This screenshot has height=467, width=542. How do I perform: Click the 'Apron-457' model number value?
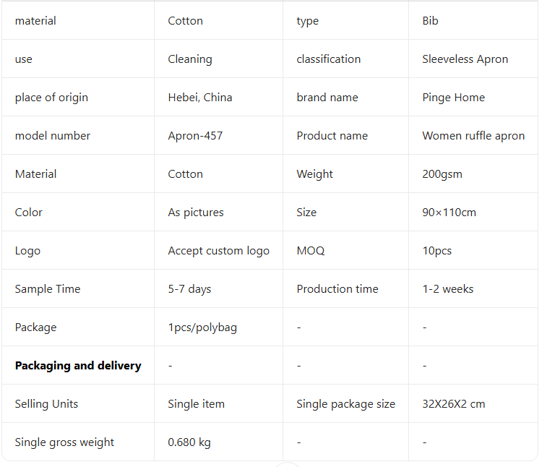[195, 136]
